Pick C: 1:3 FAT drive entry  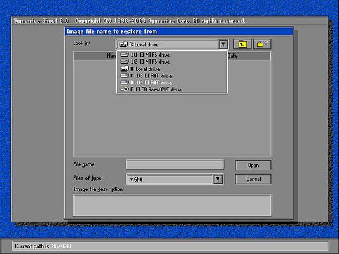(172, 76)
